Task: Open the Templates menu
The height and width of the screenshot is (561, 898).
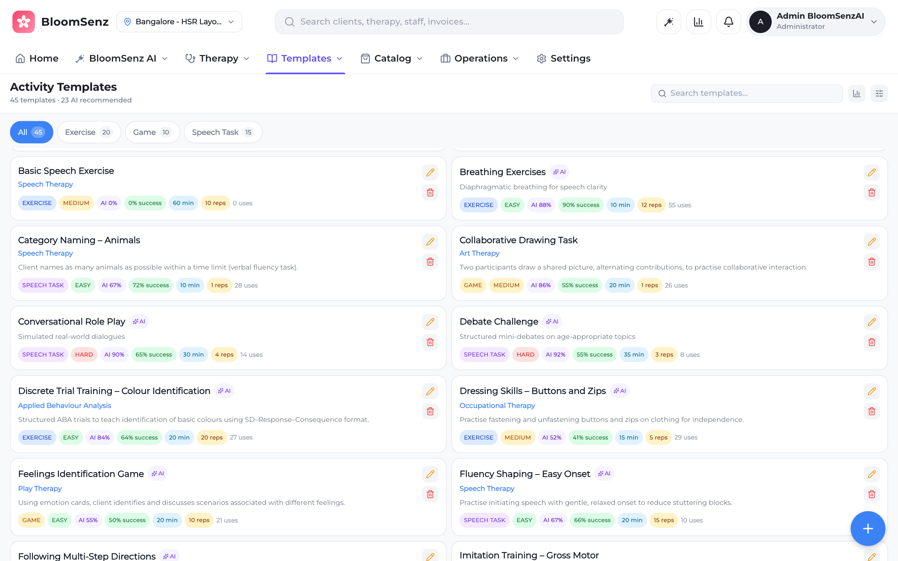Action: 305,58
